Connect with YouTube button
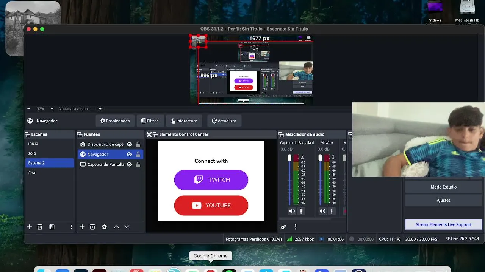This screenshot has width=485, height=272. [211, 206]
